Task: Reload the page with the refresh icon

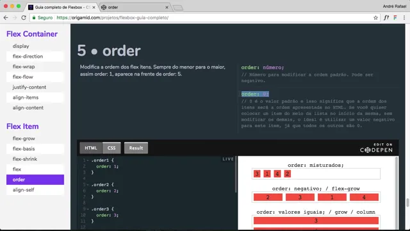Action: click(24, 17)
